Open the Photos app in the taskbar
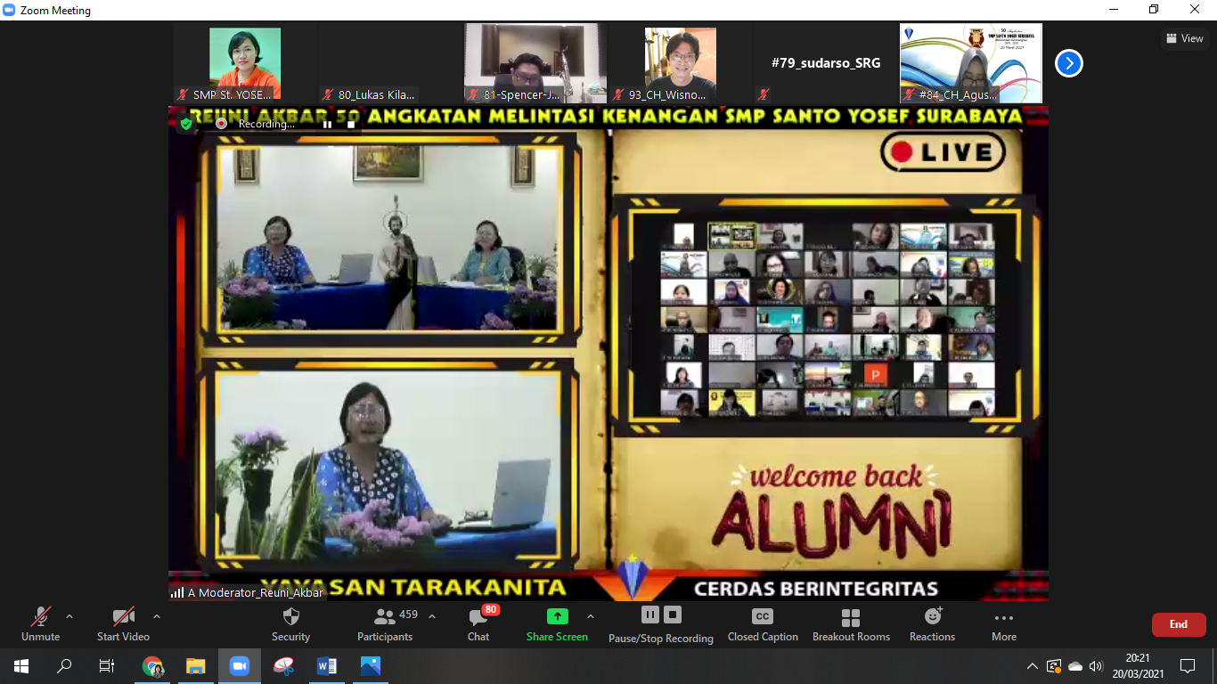Viewport: 1217px width, 684px height. [x=371, y=666]
